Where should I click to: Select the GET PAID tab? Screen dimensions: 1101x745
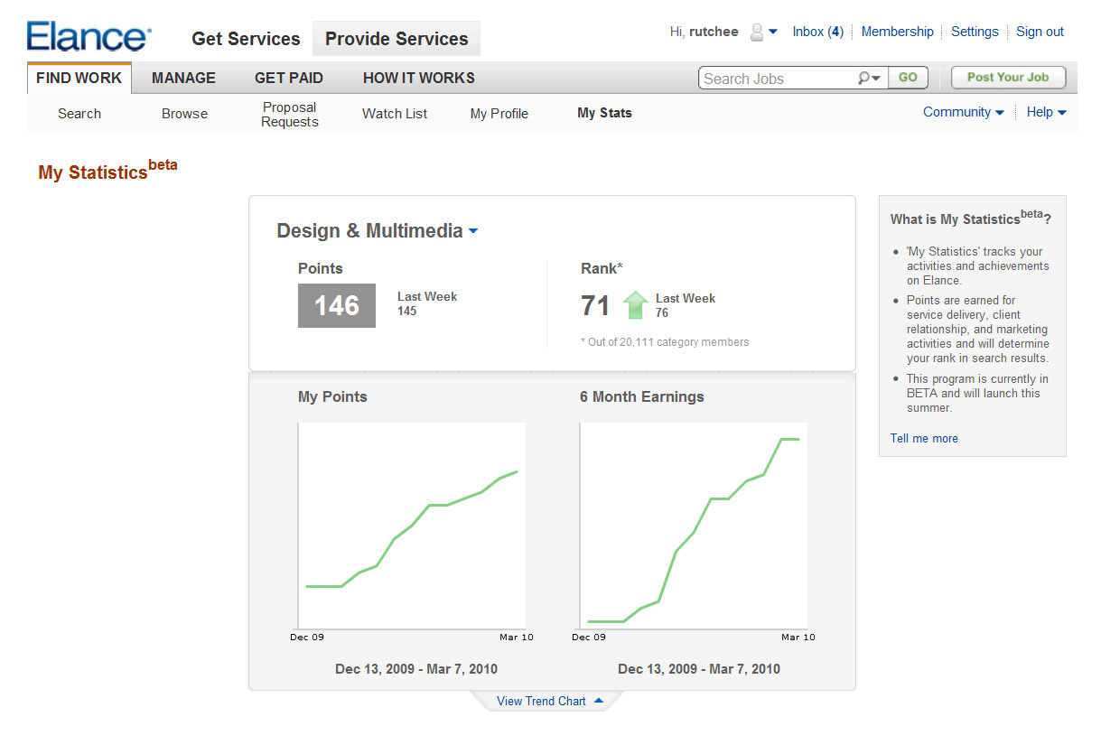click(288, 78)
